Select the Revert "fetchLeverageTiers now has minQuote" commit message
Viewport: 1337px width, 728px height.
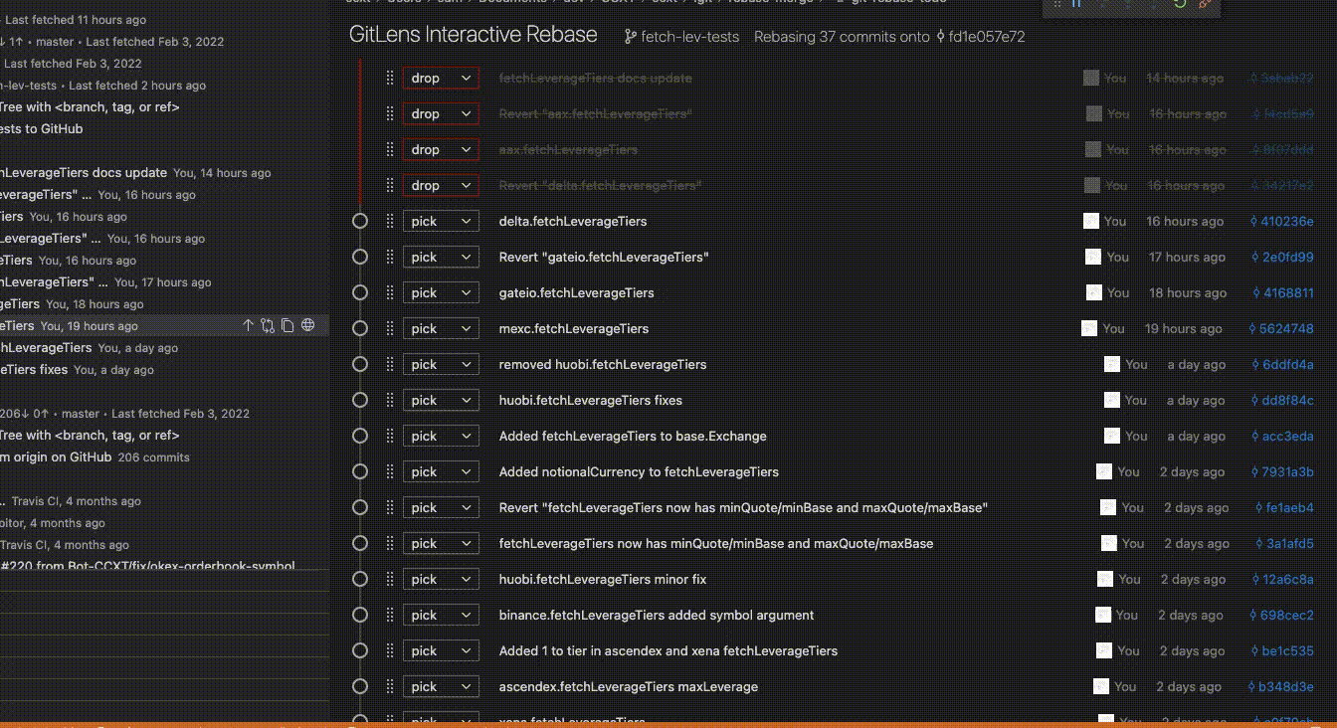(743, 507)
